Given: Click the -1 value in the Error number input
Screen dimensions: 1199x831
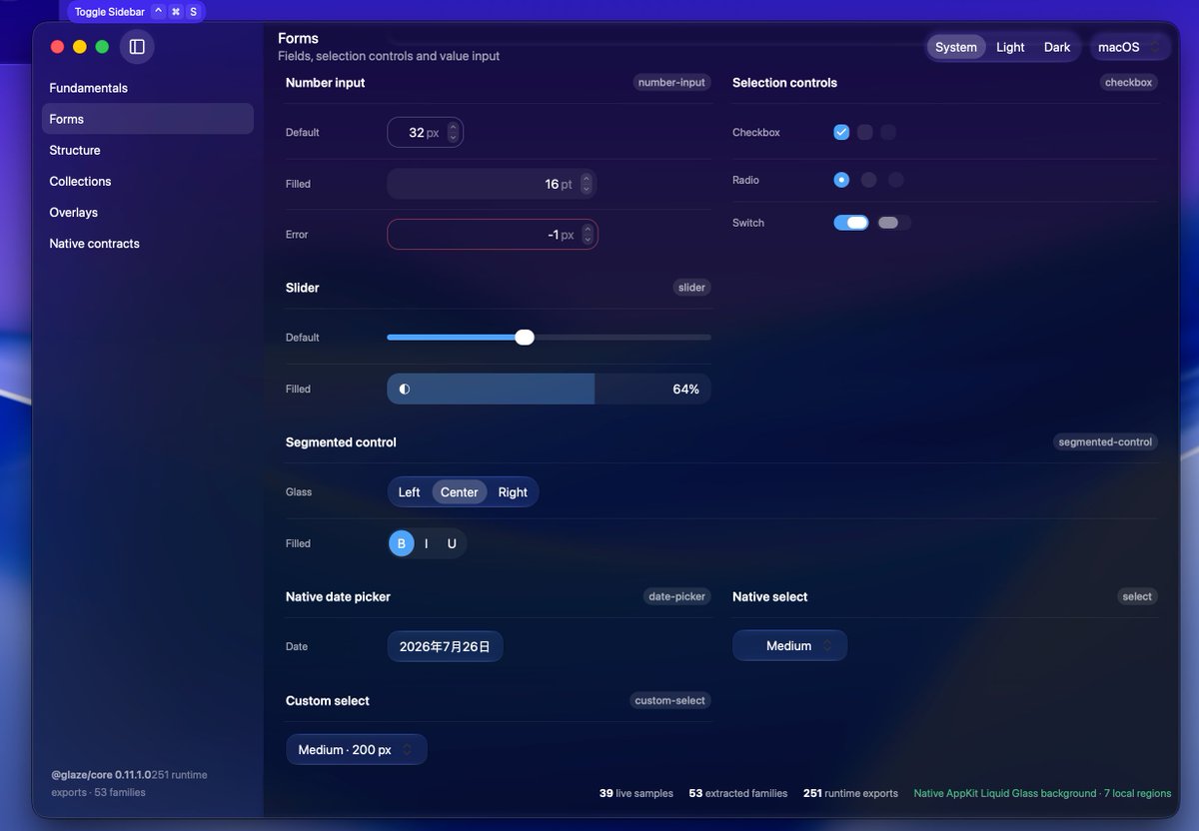Looking at the screenshot, I should 553,235.
